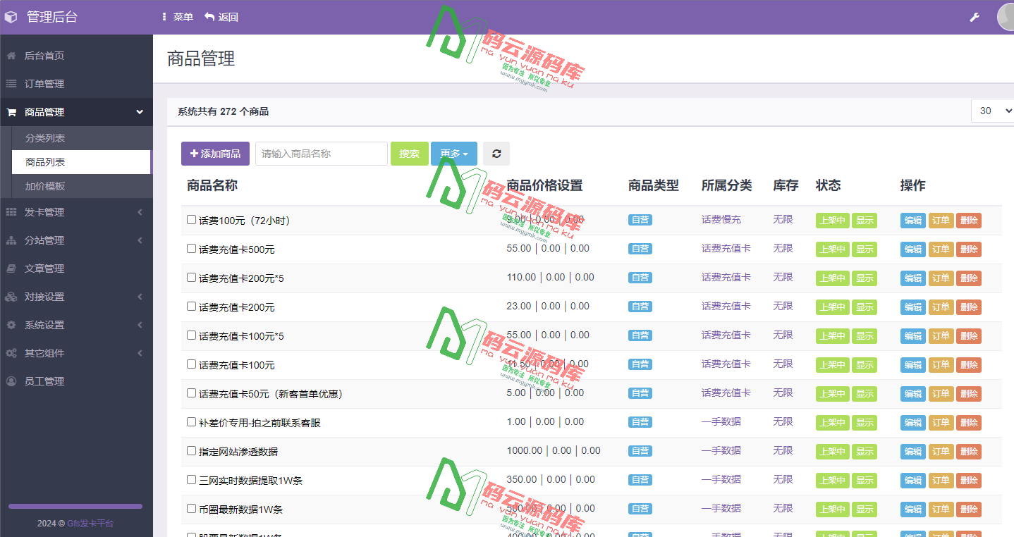Viewport: 1014px width, 537px height.
Task: Click the user avatar in top bar
Action: point(1004,16)
